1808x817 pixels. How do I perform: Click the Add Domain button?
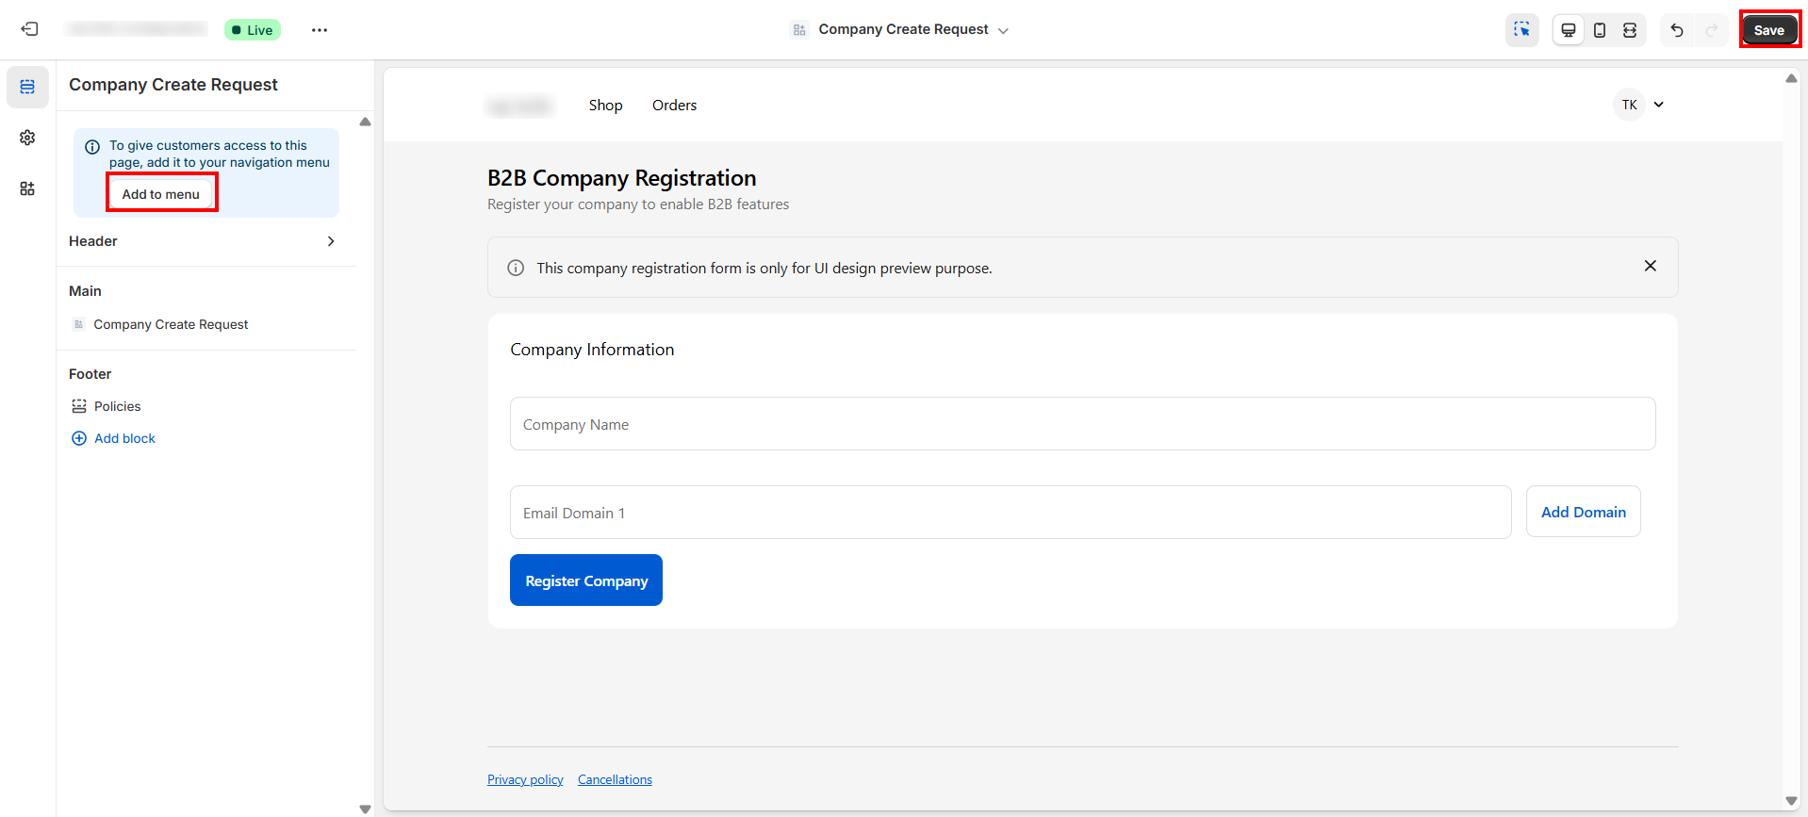tap(1584, 512)
